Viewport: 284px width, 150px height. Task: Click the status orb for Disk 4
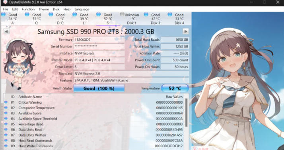point(170,14)
